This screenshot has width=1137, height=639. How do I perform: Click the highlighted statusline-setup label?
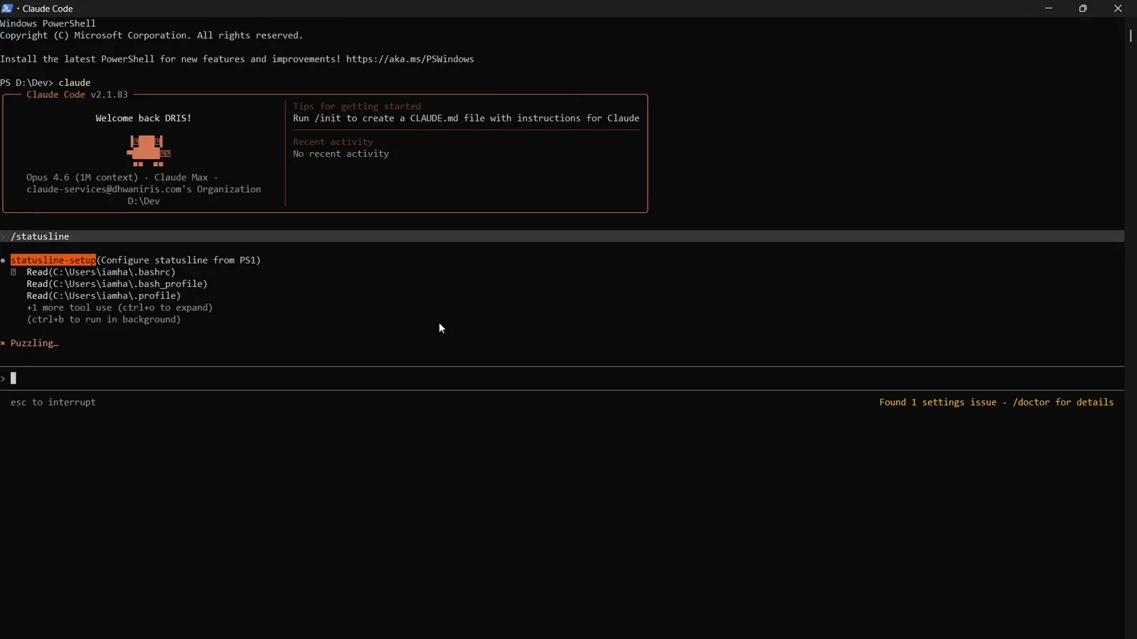coord(53,261)
